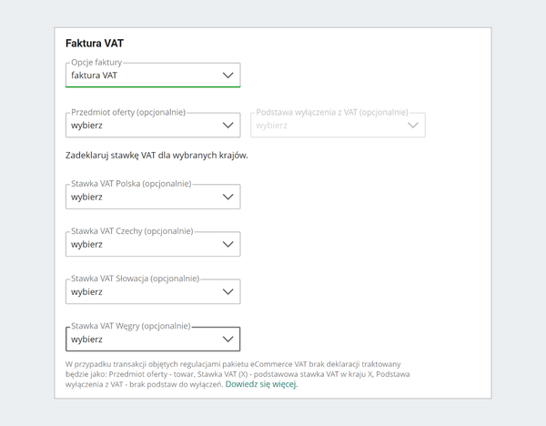
Task: Open the Stawka VAT Słowacja dropdown
Action: (x=146, y=292)
